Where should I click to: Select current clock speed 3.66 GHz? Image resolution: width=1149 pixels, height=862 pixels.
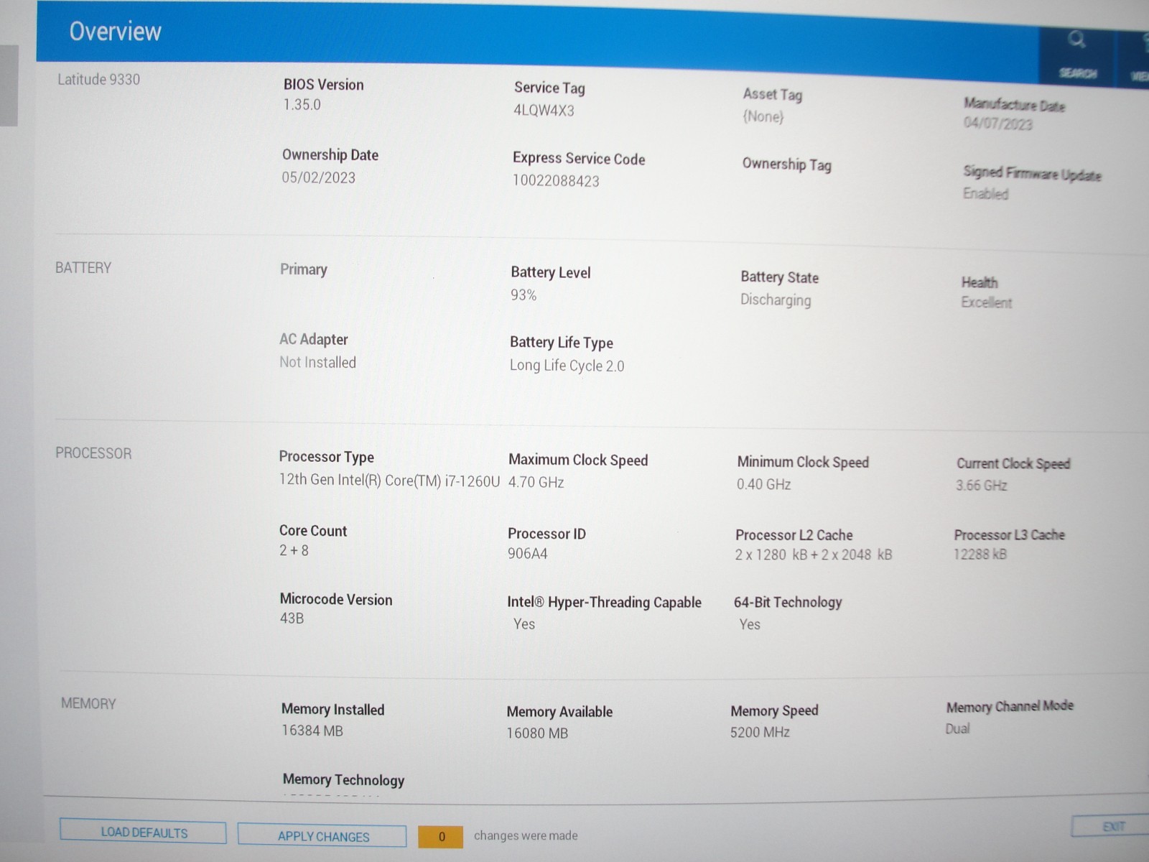point(981,486)
